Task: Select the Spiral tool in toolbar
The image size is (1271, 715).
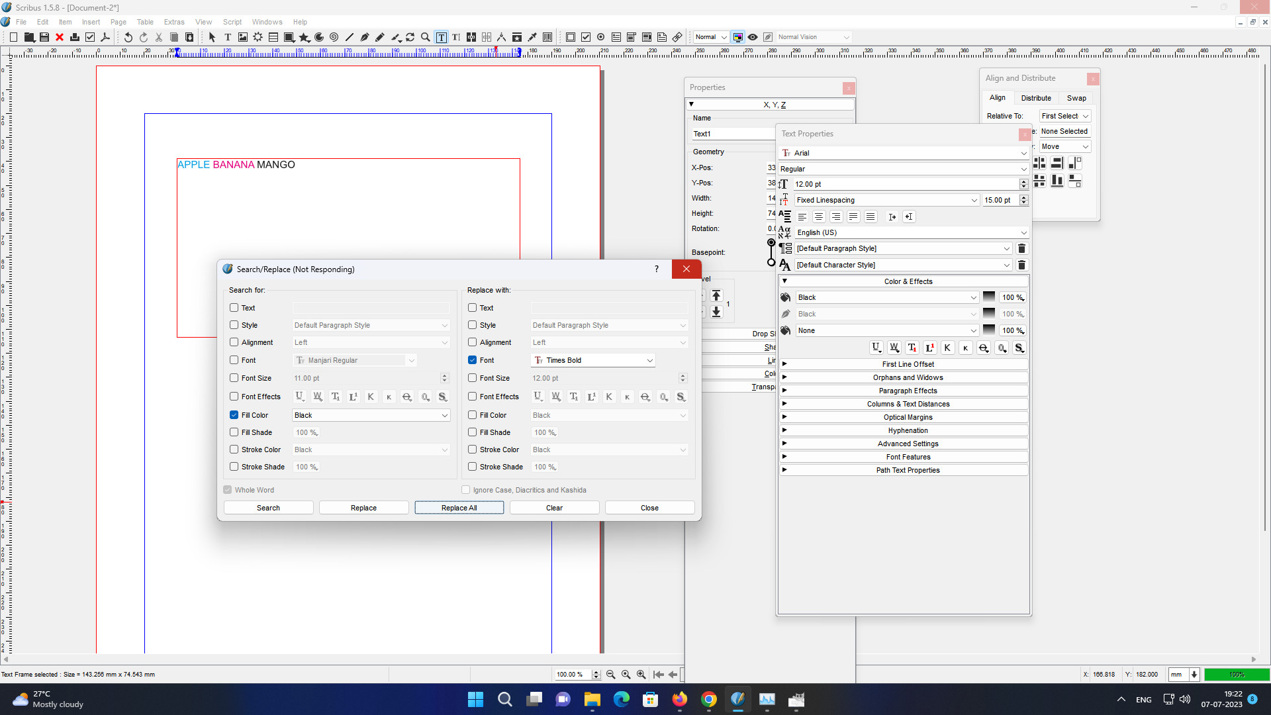Action: pyautogui.click(x=334, y=37)
